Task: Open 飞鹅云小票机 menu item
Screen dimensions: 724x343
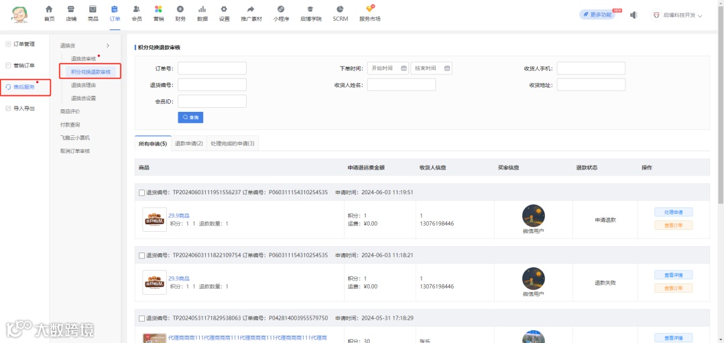Action: pyautogui.click(x=75, y=137)
